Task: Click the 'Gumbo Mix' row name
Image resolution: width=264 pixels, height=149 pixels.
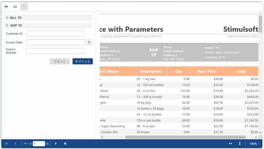Action: (110, 132)
